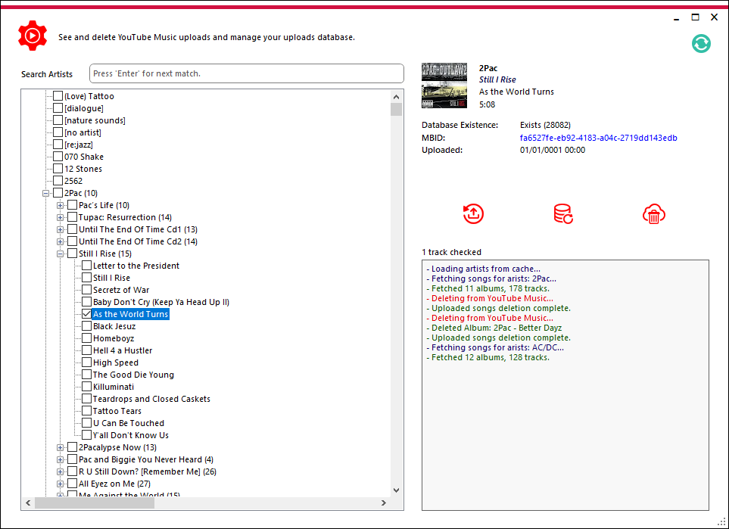729x529 pixels.
Task: Select Y'all Don't Know Us track
Action: [x=131, y=434]
